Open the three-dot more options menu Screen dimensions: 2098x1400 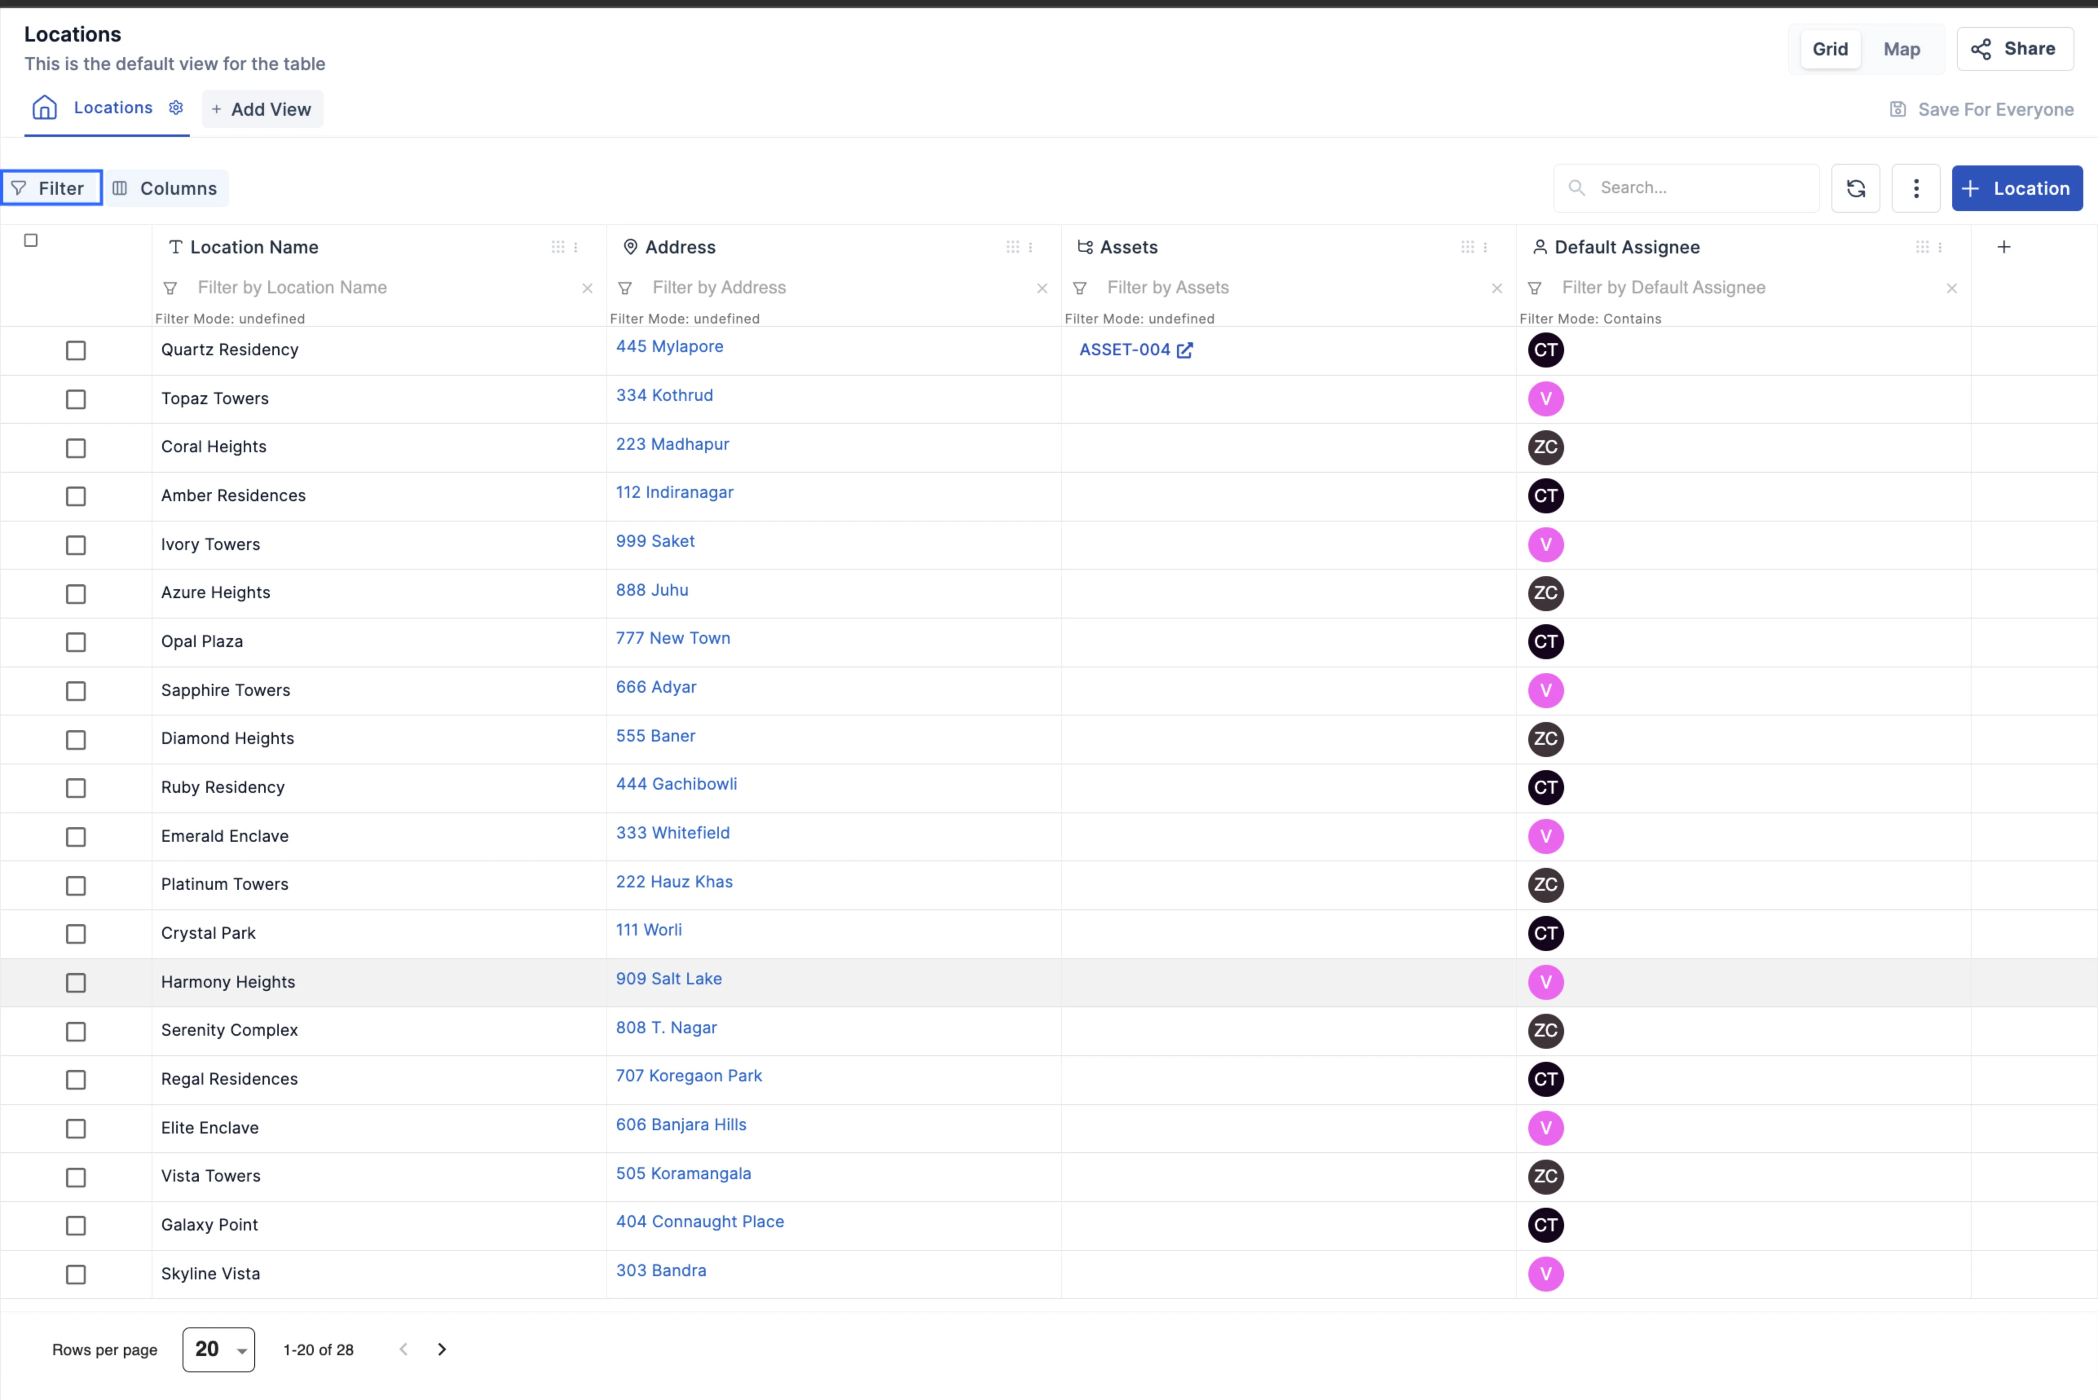[x=1916, y=188]
